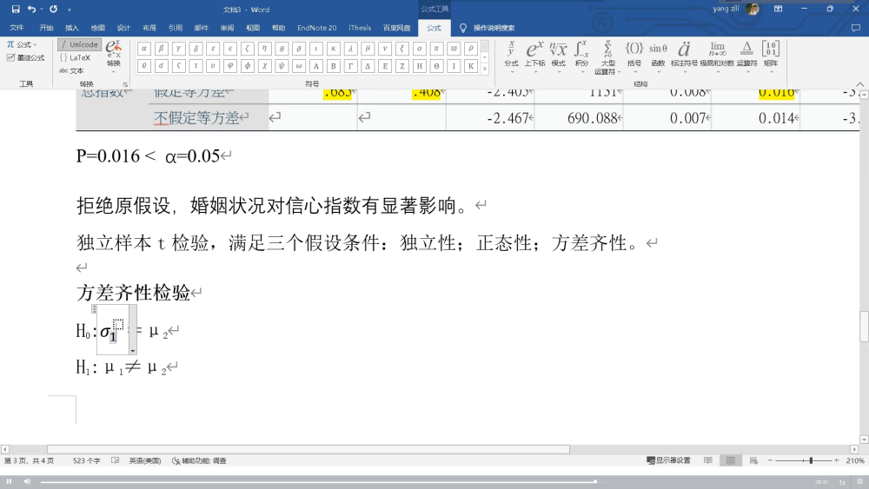Open the 插入 ribbon tab
Screen dimensions: 869x489
[x=72, y=28]
